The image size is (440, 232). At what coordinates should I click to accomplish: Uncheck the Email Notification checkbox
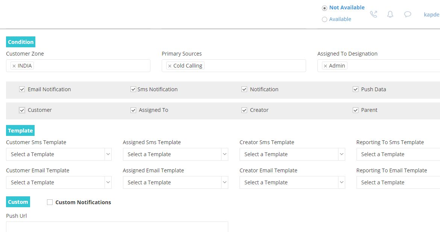pos(22,89)
